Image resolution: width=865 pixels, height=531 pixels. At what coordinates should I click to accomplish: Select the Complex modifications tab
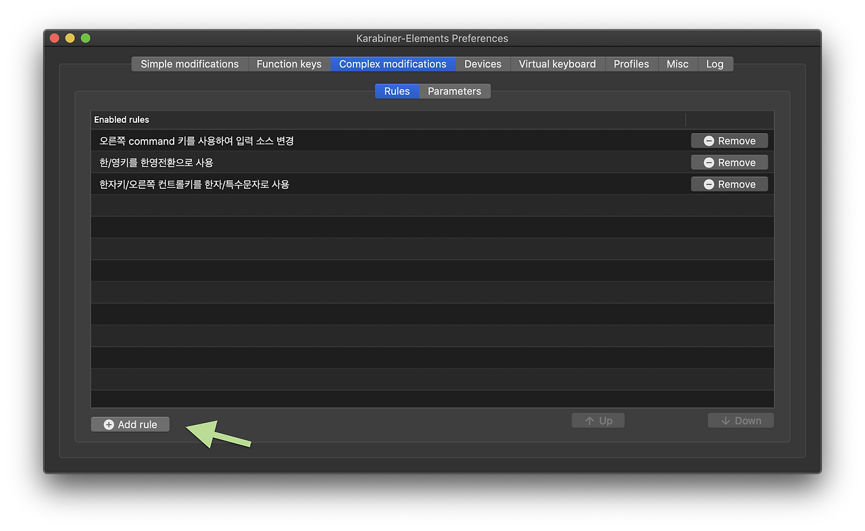click(x=393, y=64)
